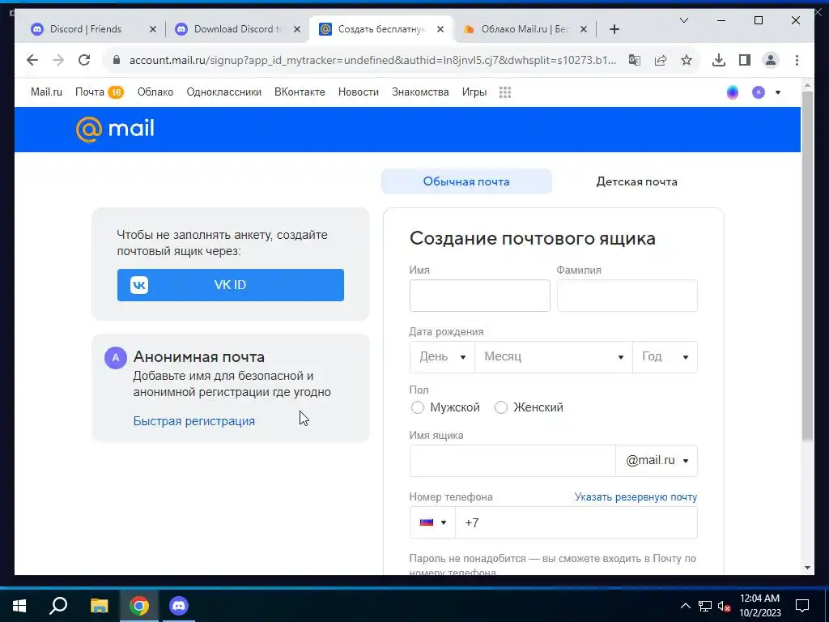The width and height of the screenshot is (829, 622).
Task: Open the Chrome downloads icon
Action: (x=719, y=60)
